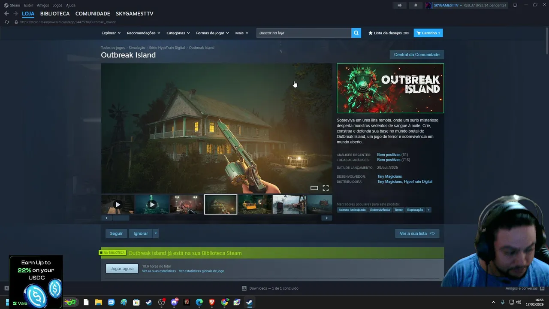Viewport: 549px width, 309px height.
Task: Add a tag with the plus button
Action: [428, 210]
